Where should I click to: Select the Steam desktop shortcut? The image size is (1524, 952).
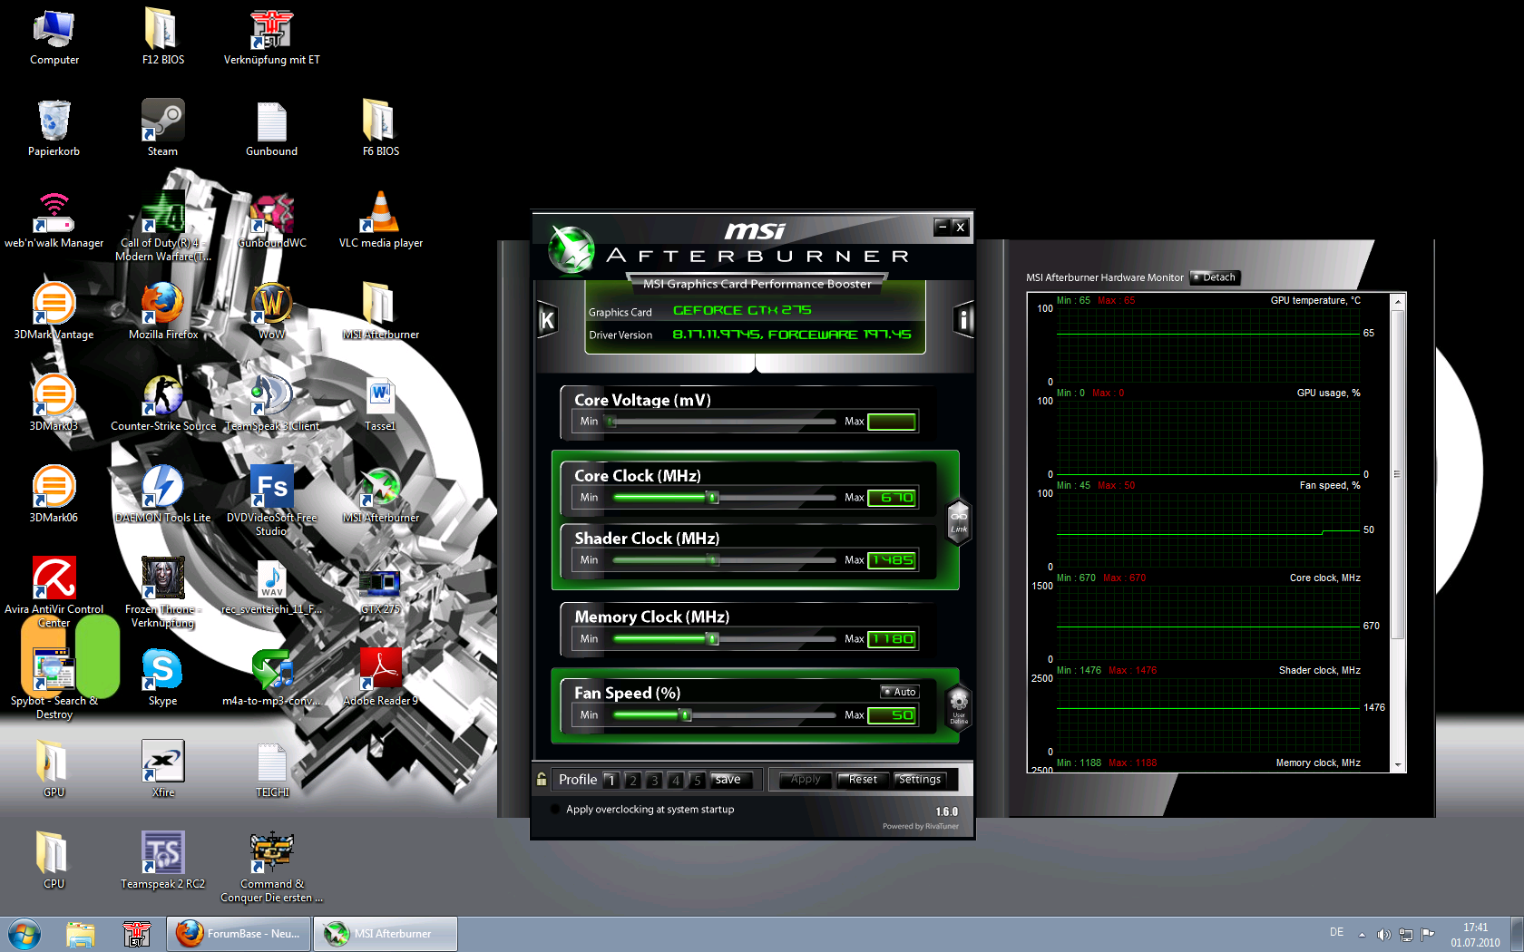[163, 129]
